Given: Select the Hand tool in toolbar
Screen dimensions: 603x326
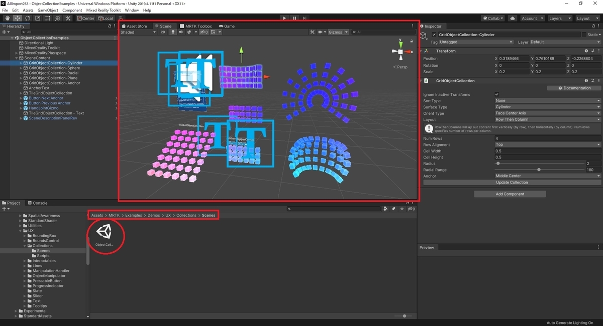Looking at the screenshot, I should coord(7,18).
